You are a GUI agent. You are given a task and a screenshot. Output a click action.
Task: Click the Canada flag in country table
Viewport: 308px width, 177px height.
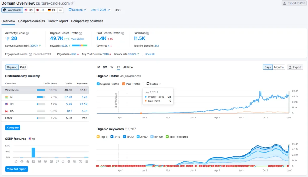click(x=7, y=111)
